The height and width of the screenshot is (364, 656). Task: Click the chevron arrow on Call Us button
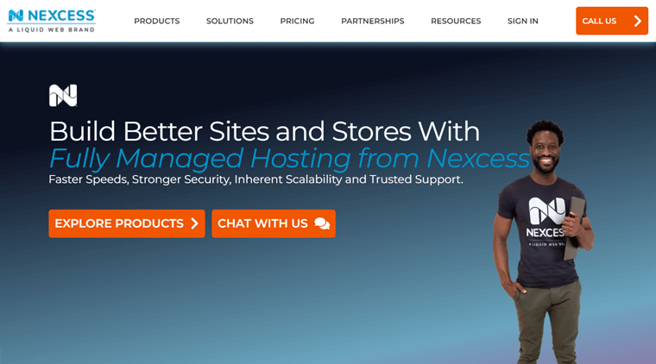pyautogui.click(x=638, y=21)
